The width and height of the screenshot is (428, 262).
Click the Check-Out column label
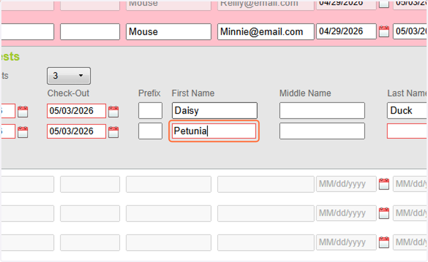[x=68, y=93]
